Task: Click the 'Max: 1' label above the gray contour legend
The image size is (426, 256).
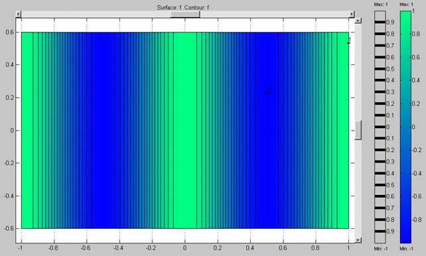Action: [381, 5]
